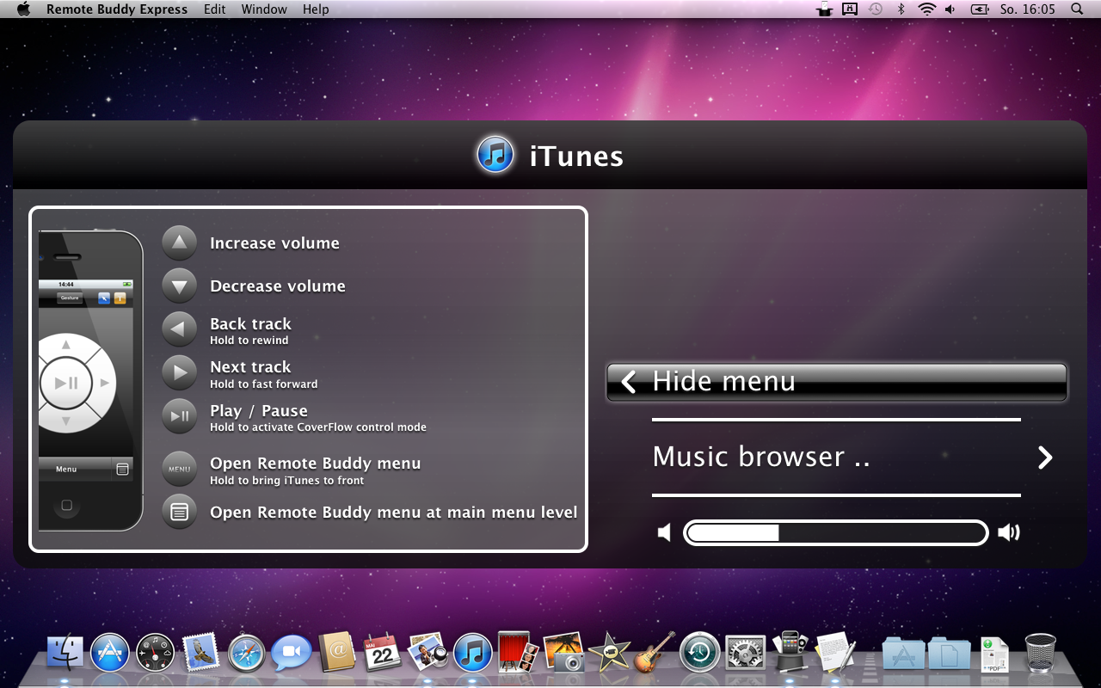This screenshot has height=688, width=1101.
Task: Launch iMovie from the Dock
Action: [610, 652]
